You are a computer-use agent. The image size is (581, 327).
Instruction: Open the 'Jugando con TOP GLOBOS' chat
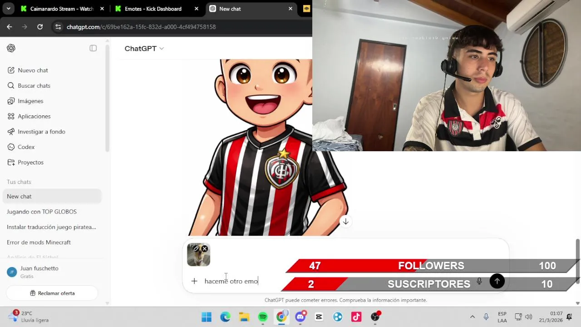pyautogui.click(x=52, y=212)
